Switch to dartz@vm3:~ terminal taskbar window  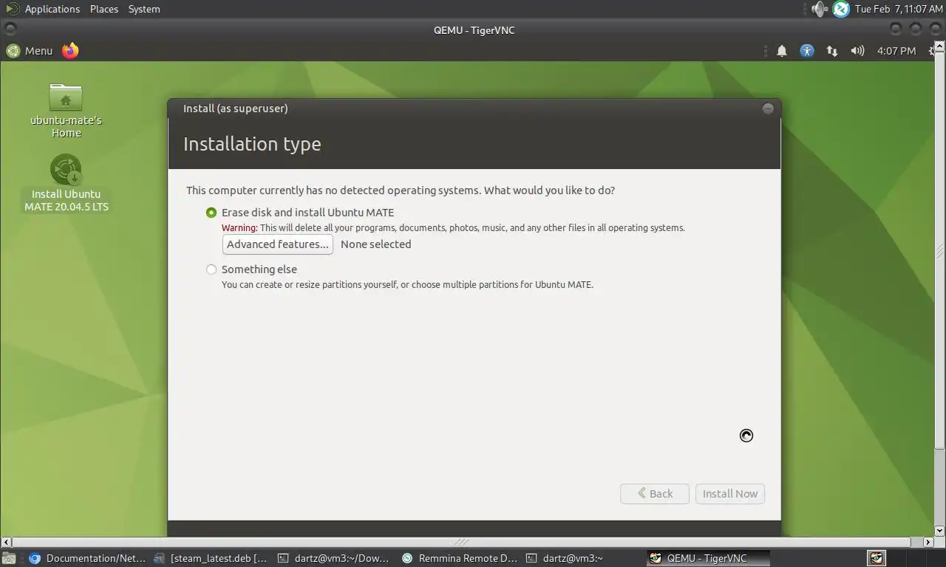point(584,558)
